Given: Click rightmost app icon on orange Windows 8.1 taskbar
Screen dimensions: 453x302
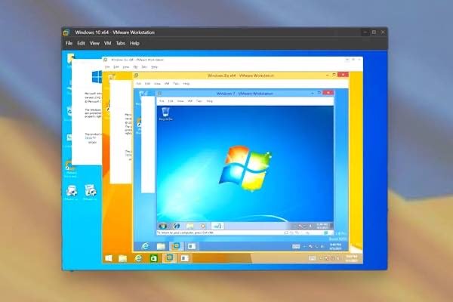Looking at the screenshot, I should (185, 258).
